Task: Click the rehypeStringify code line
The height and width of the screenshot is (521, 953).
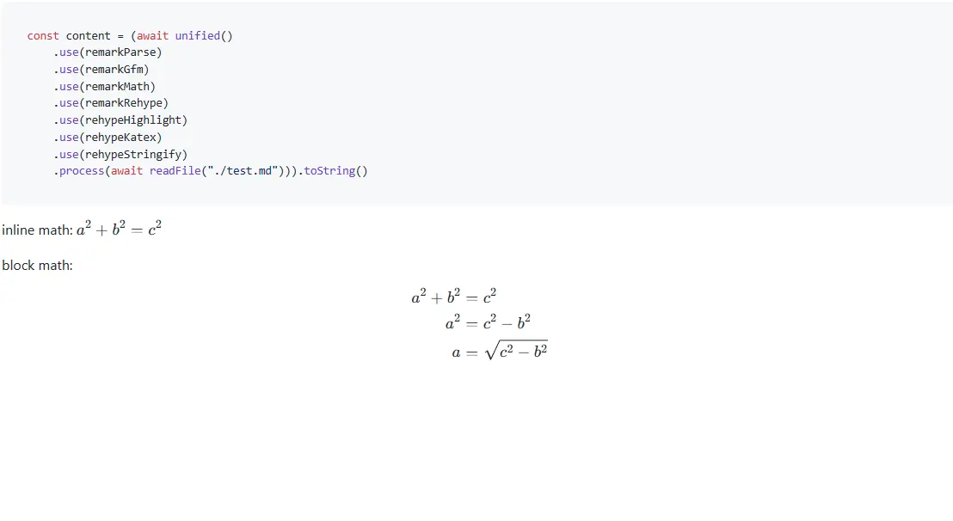Action: pyautogui.click(x=120, y=154)
